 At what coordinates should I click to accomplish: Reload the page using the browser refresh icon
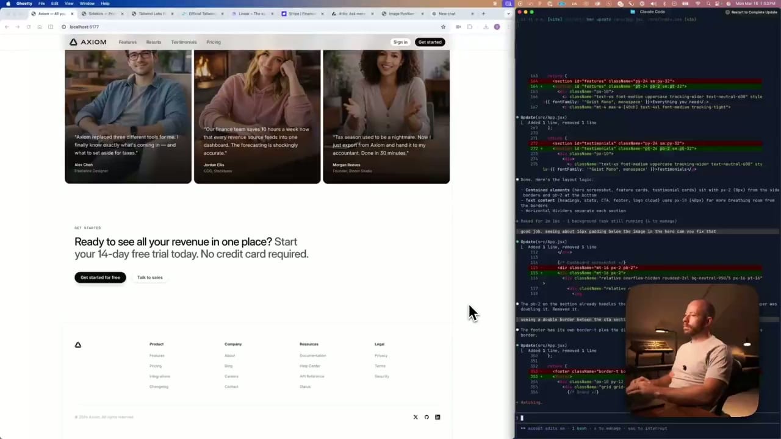(28, 27)
